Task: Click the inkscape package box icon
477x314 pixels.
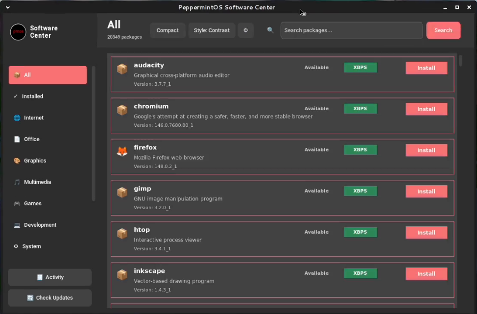Action: (x=122, y=275)
